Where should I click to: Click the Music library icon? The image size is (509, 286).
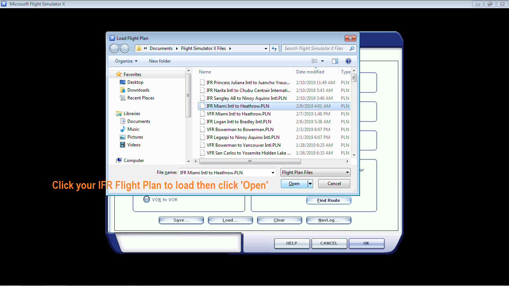tap(123, 129)
